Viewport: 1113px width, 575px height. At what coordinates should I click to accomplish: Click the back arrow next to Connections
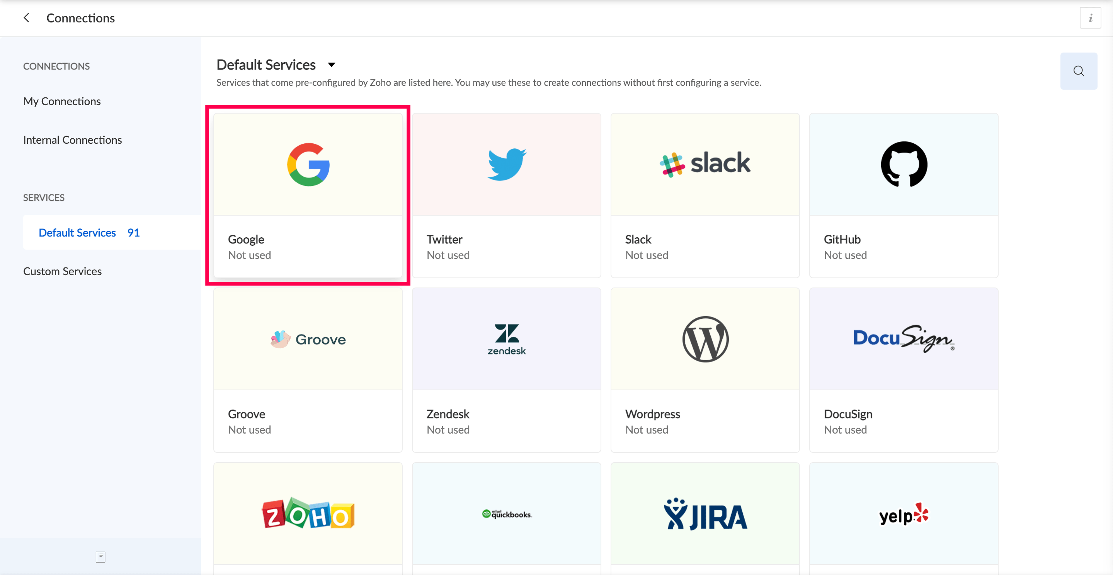tap(27, 18)
